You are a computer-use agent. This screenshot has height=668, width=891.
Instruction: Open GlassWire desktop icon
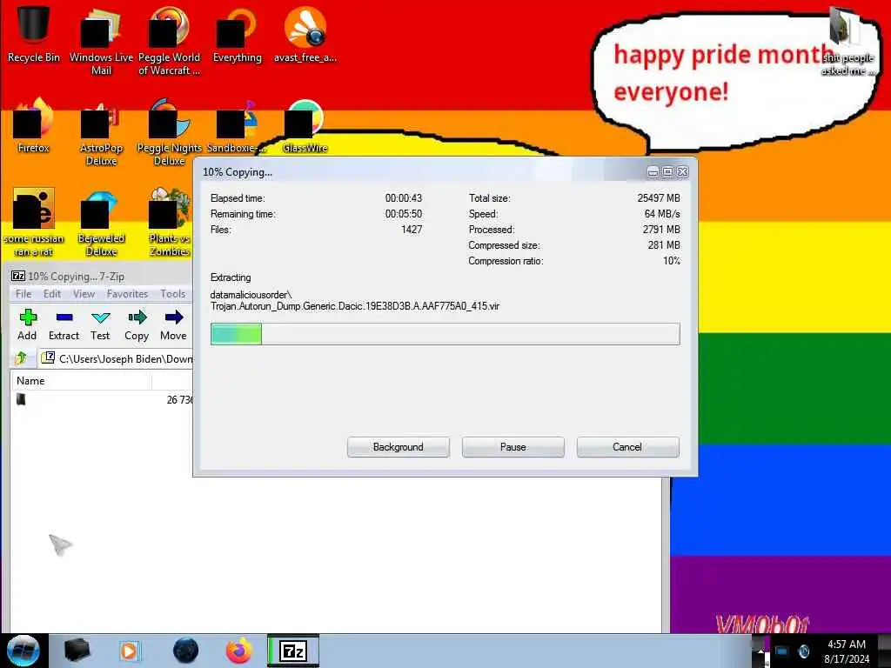point(305,126)
